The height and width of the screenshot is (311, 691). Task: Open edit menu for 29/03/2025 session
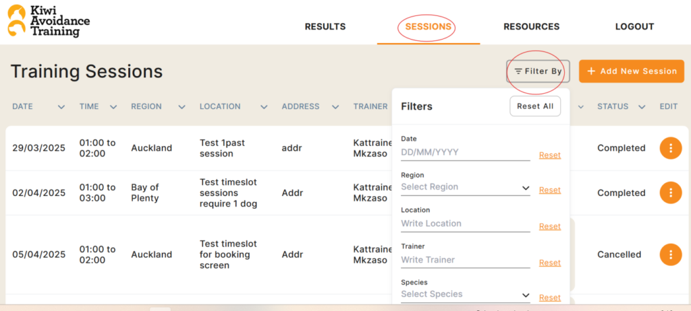[671, 148]
